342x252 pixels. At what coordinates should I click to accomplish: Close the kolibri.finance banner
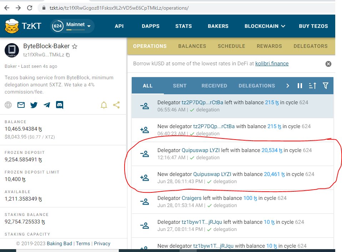(328, 64)
